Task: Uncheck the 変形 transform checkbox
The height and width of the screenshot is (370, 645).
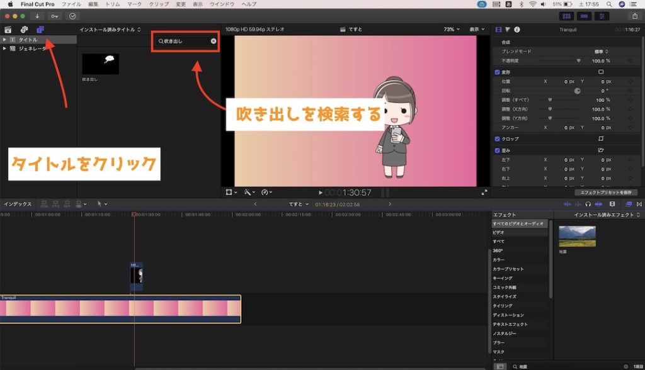Action: click(496, 70)
